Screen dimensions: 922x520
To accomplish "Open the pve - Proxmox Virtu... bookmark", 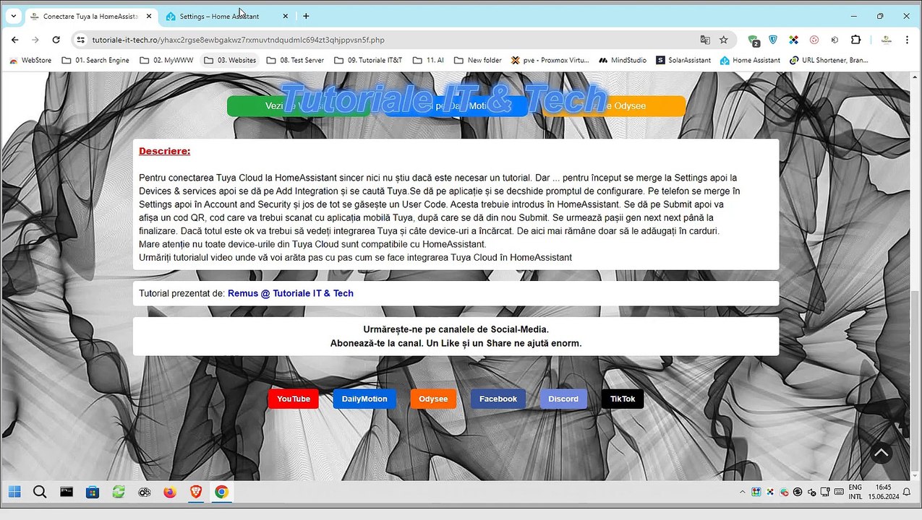I will pos(550,60).
